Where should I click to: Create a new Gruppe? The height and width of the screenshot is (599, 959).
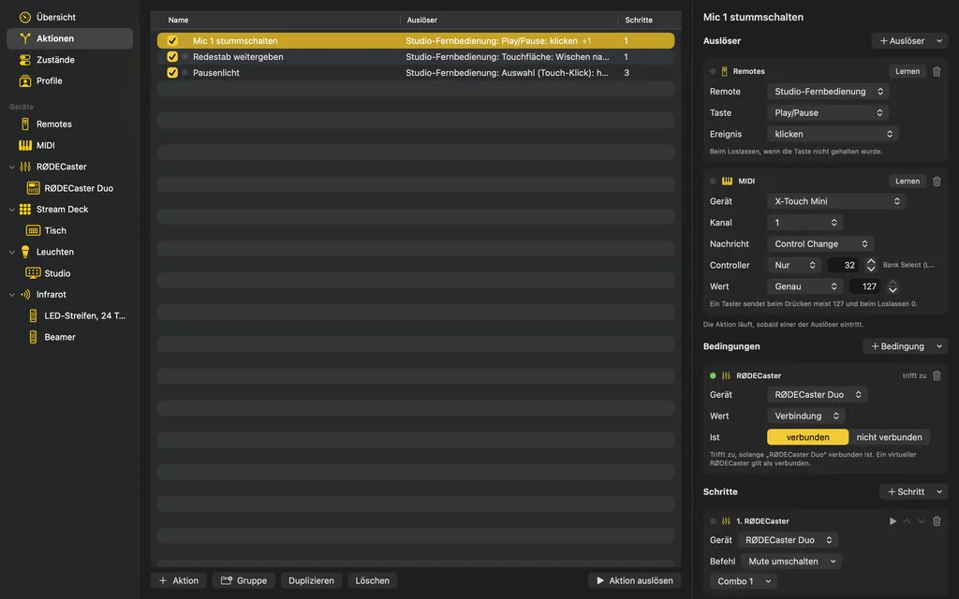point(243,580)
